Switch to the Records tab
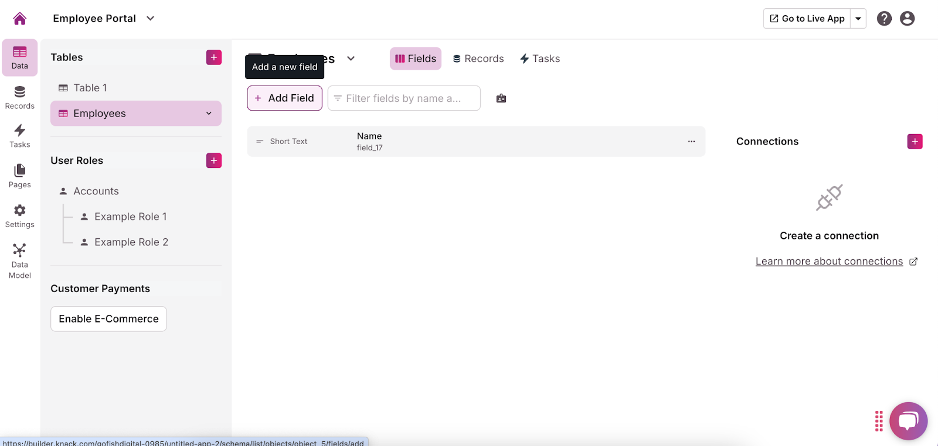 click(478, 59)
